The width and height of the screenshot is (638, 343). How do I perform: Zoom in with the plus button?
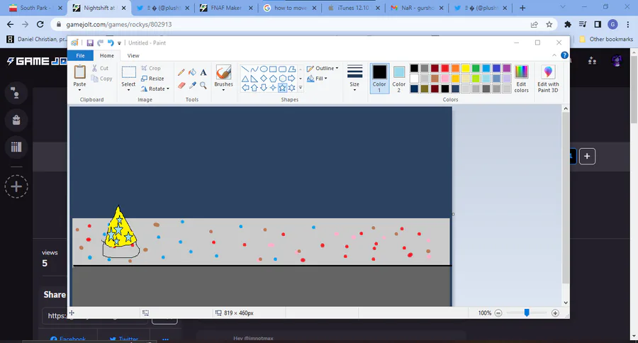555,313
